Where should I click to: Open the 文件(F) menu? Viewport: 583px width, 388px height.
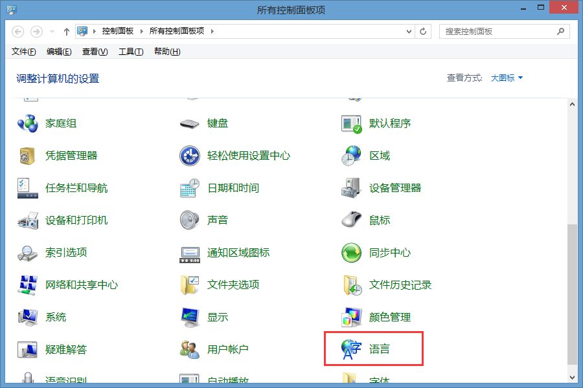click(x=24, y=52)
